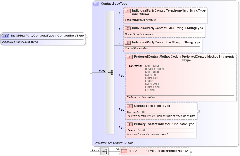Click the 'Deprecated: Use PartyABIEType' note
The width and height of the screenshot is (240, 156).
(20, 42)
